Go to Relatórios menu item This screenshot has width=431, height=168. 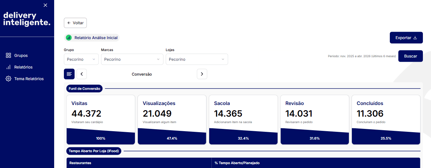(23, 67)
